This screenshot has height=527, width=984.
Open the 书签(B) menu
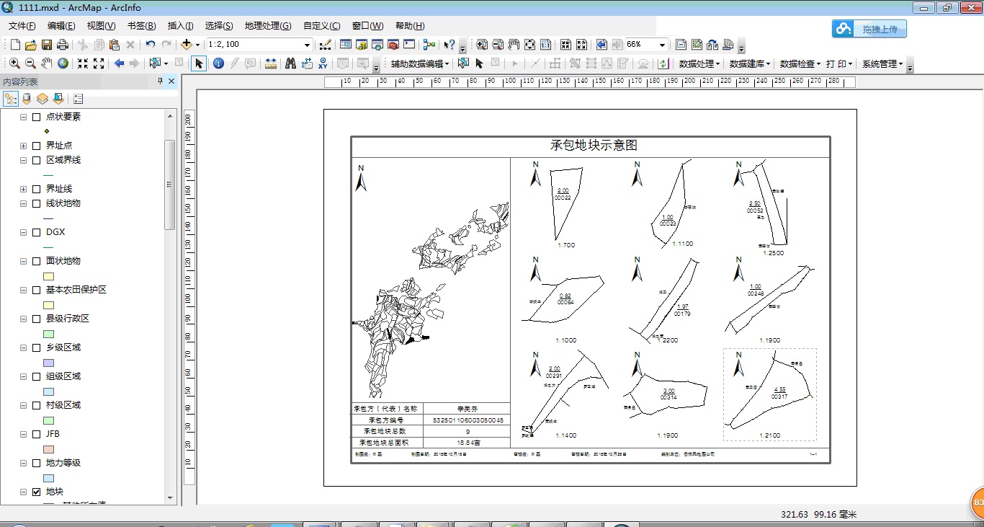click(x=141, y=26)
